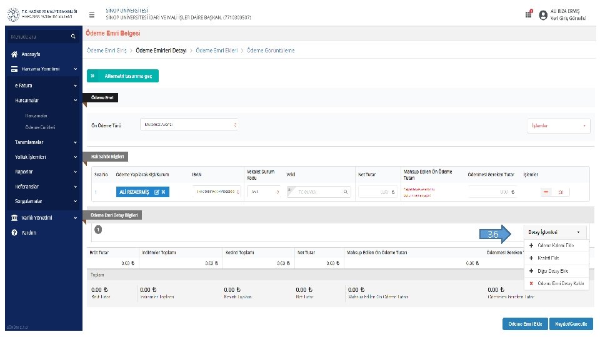Select Ödeme Emri Detay Kaldır entry
The width and height of the screenshot is (600, 337).
coord(556,283)
